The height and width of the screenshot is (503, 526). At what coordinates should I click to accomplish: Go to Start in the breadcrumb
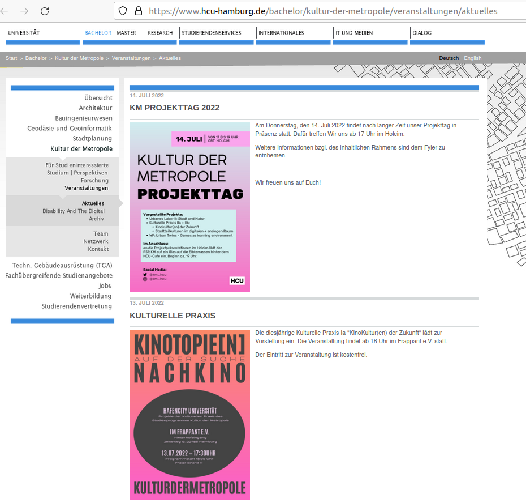11,58
